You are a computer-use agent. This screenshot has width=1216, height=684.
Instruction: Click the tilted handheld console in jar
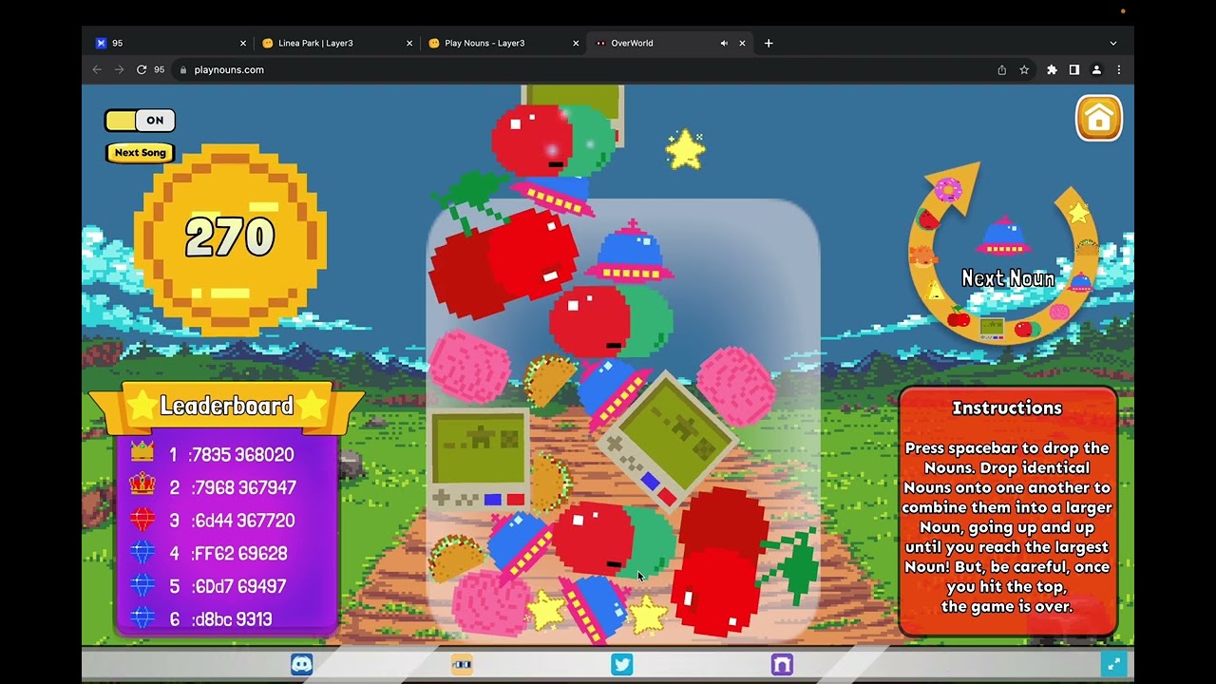667,441
